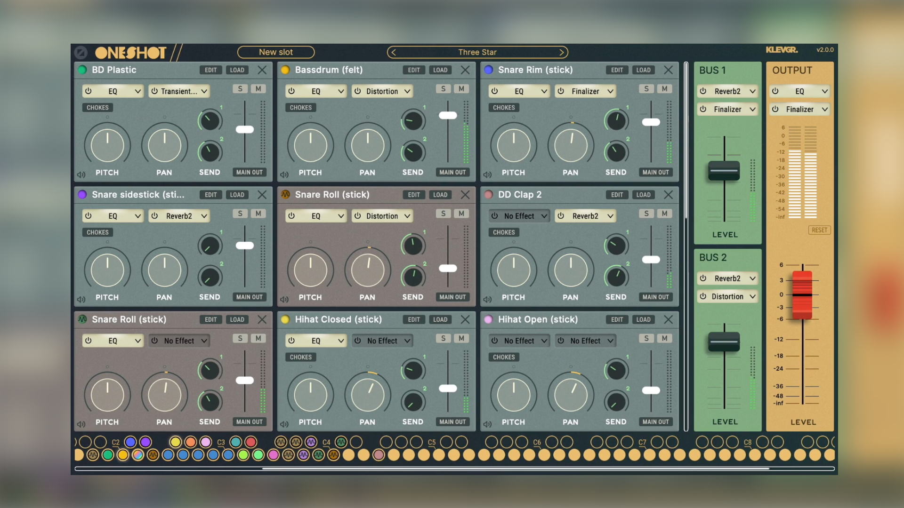
Task: Open MAIN OUT routing for Hihat Closed
Action: 452,422
